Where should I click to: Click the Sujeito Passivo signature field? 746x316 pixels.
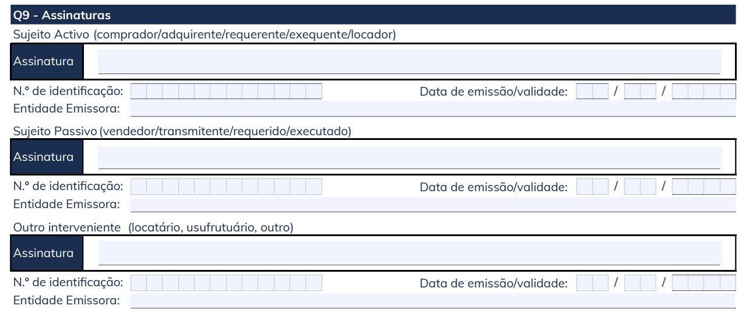410,157
